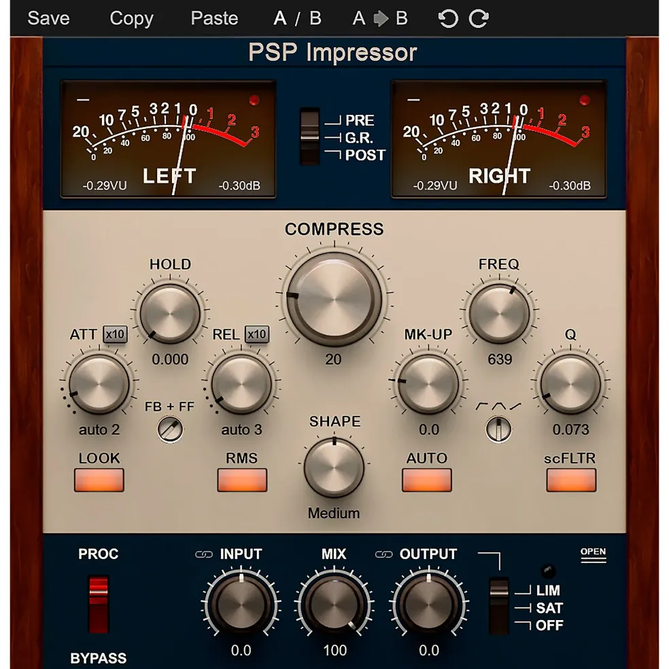The height and width of the screenshot is (669, 669).
Task: Click the REL release knob
Action: click(x=241, y=384)
